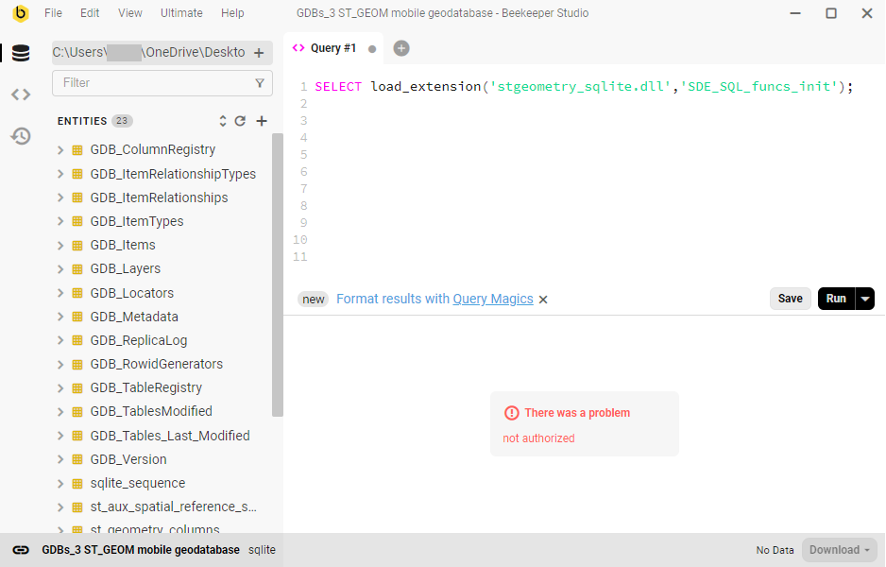The width and height of the screenshot is (886, 567).
Task: Dismiss the Query Magics banner
Action: (x=543, y=299)
